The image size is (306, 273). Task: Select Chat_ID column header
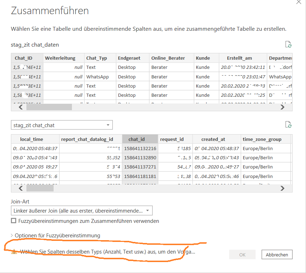tap(27, 58)
